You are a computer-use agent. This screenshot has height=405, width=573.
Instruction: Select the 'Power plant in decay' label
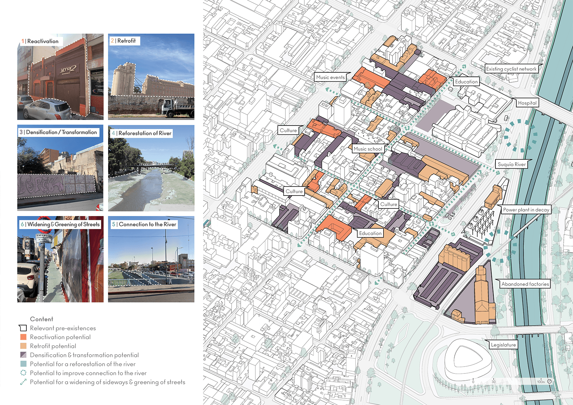[526, 210]
